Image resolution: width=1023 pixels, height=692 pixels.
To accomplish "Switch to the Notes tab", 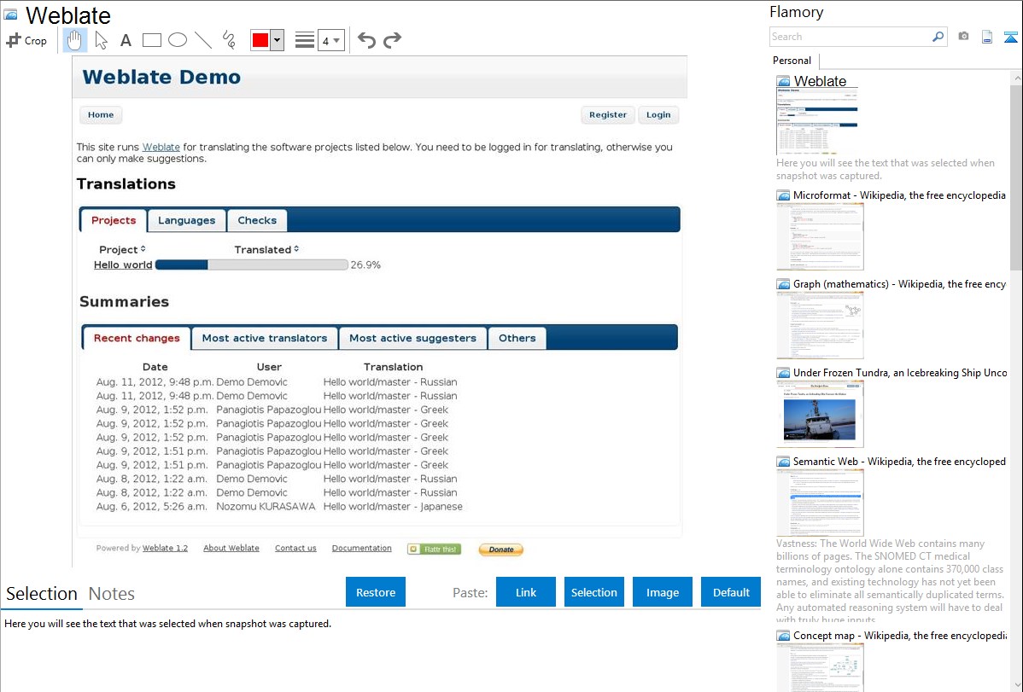I will [x=112, y=594].
